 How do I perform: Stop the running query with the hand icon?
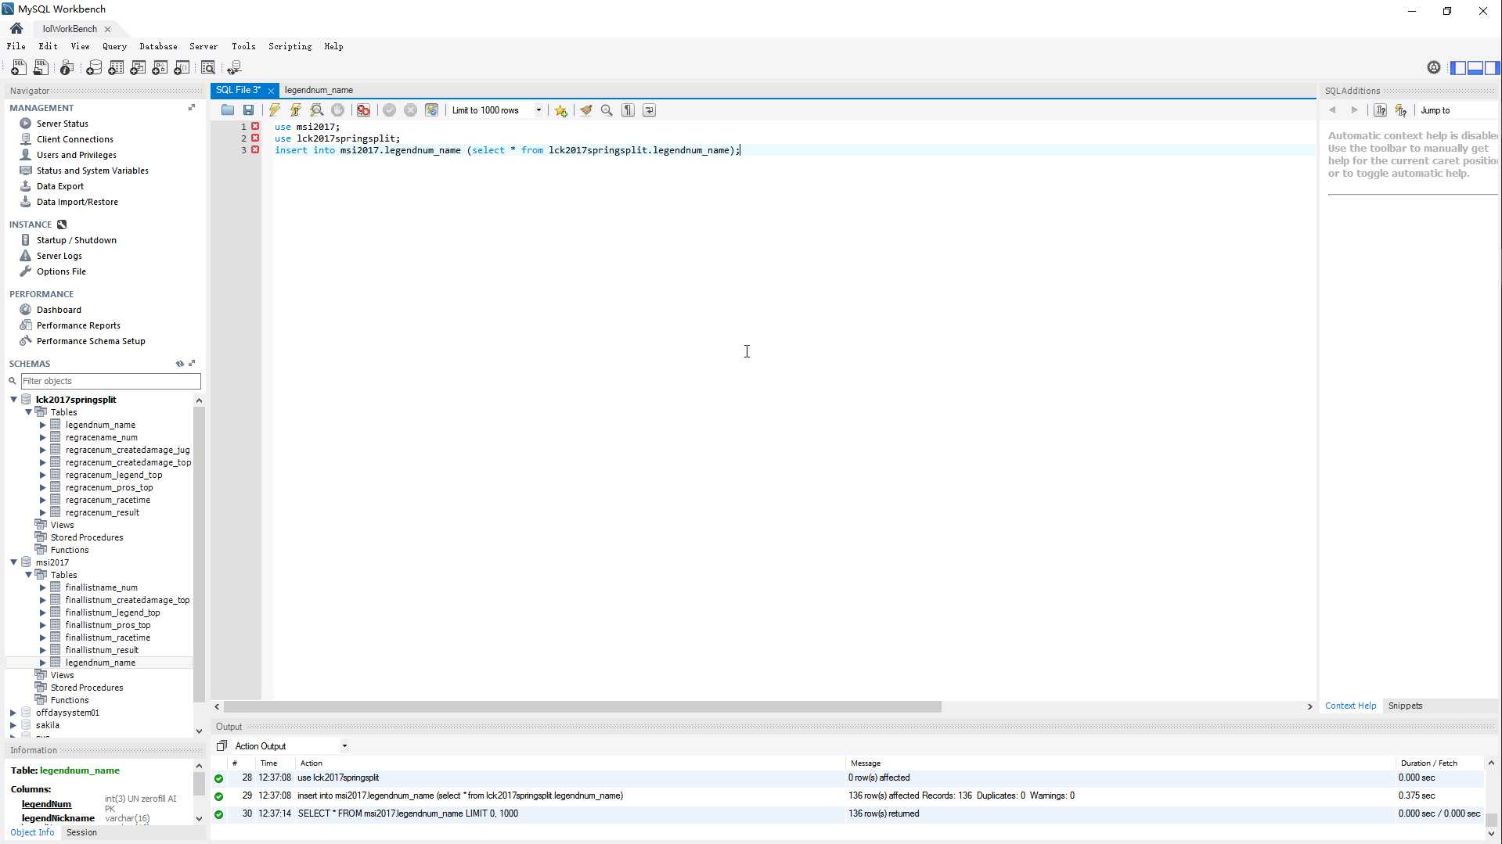pos(338,110)
